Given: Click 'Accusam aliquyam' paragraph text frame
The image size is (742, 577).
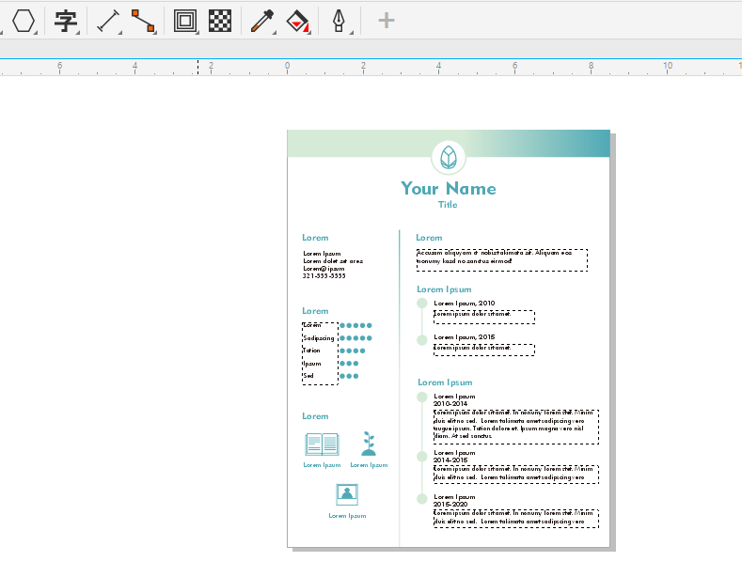Looking at the screenshot, I should [502, 260].
